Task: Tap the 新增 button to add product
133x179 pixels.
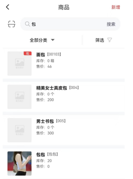Action: 116,7
